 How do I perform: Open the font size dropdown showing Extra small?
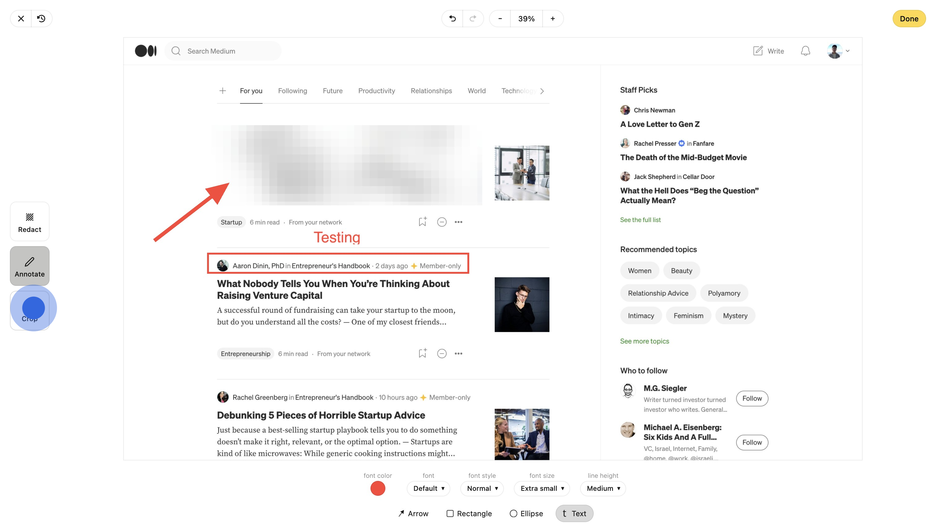pos(542,489)
